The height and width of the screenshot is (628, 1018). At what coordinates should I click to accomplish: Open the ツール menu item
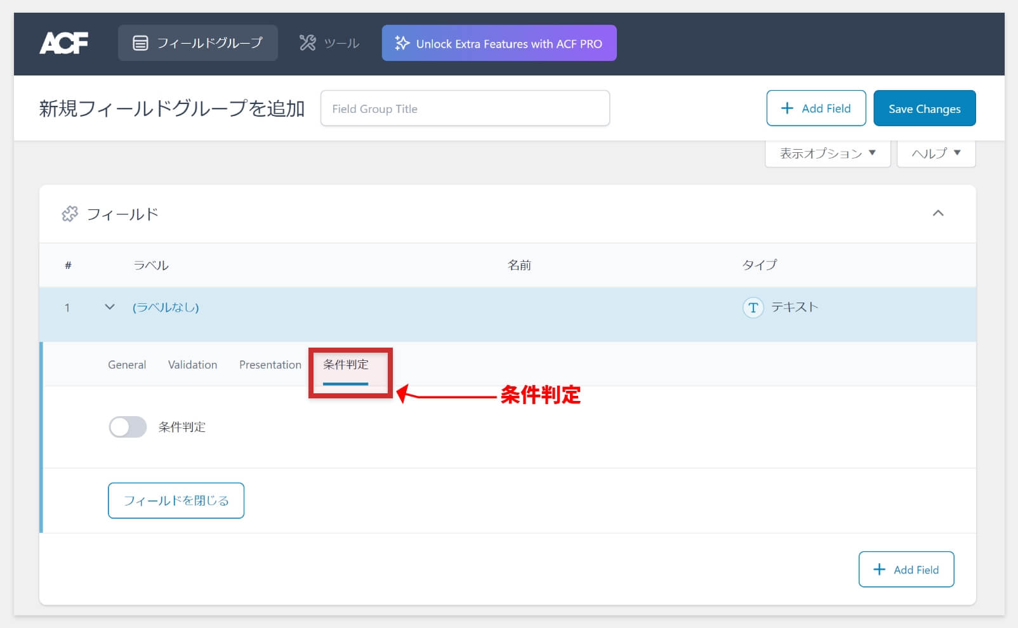(x=329, y=43)
